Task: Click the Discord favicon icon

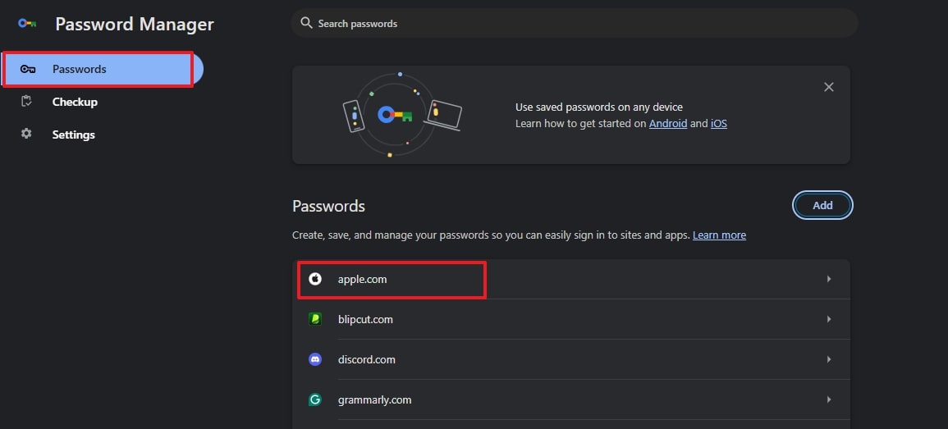Action: (x=315, y=359)
